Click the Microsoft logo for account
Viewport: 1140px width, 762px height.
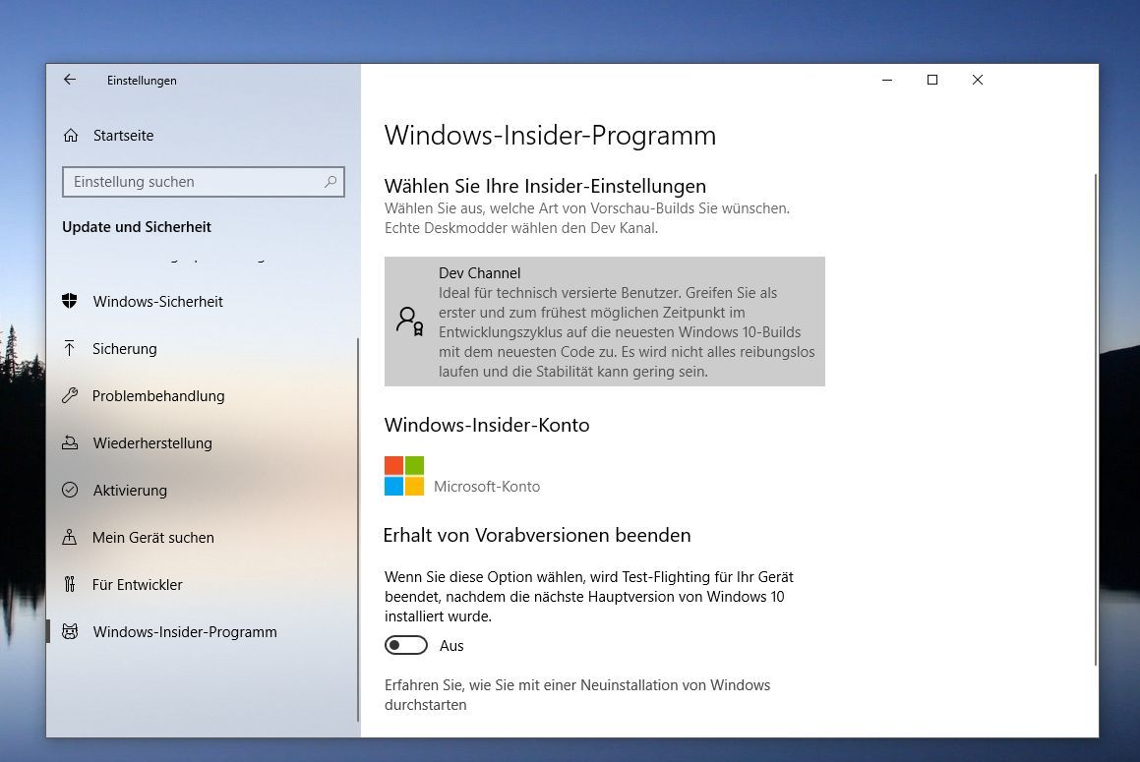(404, 476)
